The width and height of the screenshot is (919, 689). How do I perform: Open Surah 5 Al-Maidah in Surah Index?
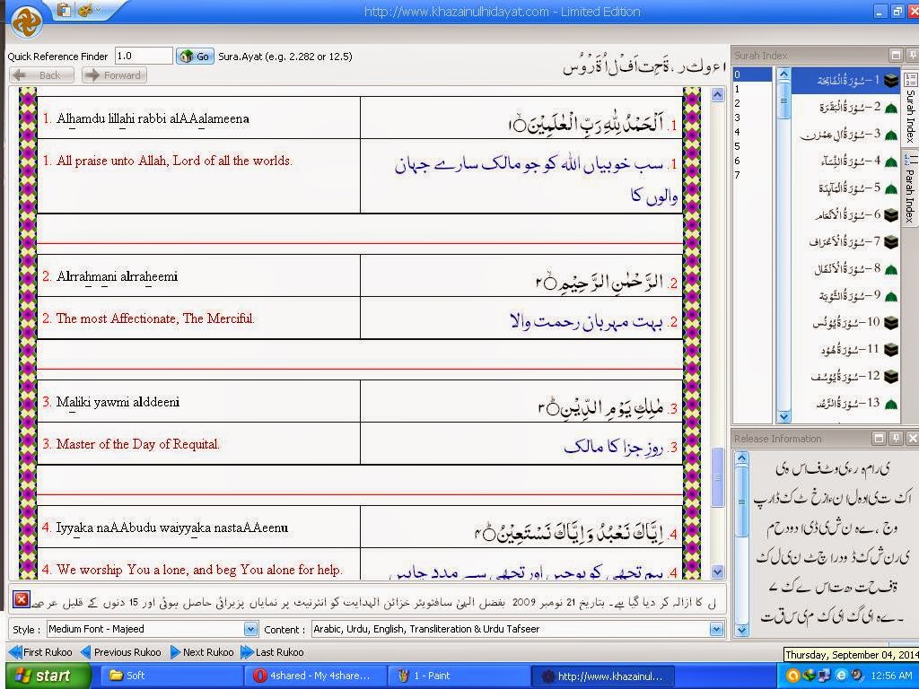(x=846, y=188)
